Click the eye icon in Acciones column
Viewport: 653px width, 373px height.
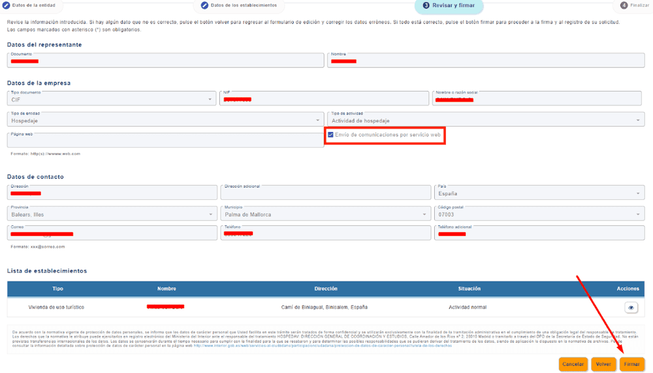tap(631, 307)
